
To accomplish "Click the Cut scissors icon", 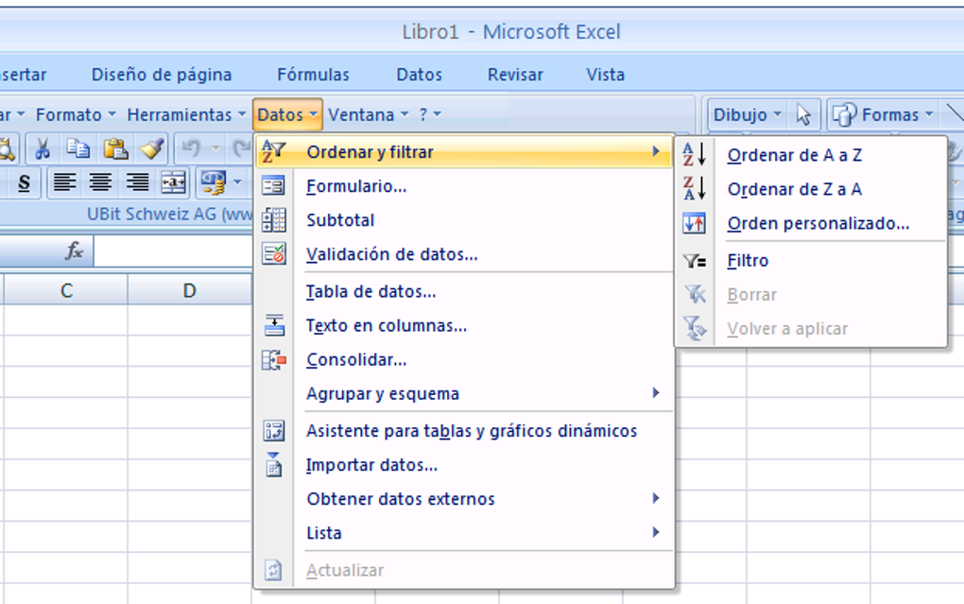I will [42, 148].
